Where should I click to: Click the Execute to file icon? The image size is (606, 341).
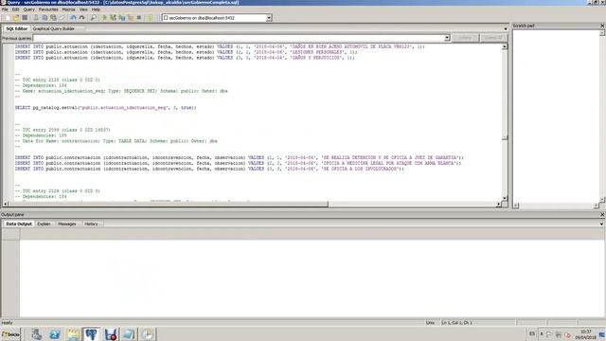[x=122, y=18]
